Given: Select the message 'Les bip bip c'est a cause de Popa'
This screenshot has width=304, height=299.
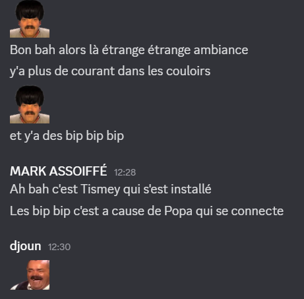Looking at the screenshot, I should pos(146,211).
